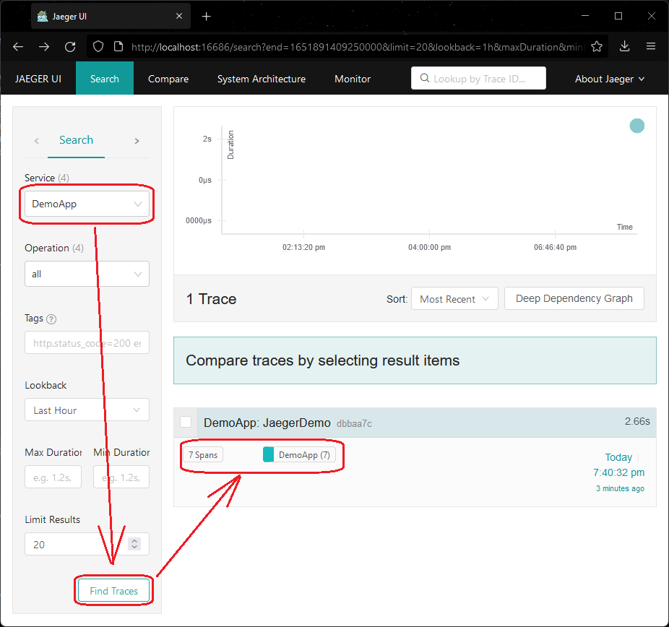Click right arrow beside Search tab
Image resolution: width=669 pixels, height=627 pixels.
[x=137, y=141]
